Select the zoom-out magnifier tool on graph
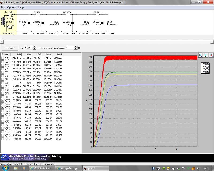The width and height of the screenshot is (214, 171). [206, 55]
